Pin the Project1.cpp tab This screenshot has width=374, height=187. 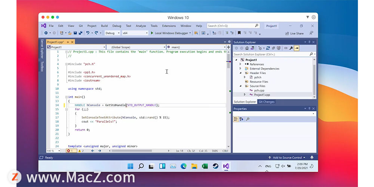68,42
